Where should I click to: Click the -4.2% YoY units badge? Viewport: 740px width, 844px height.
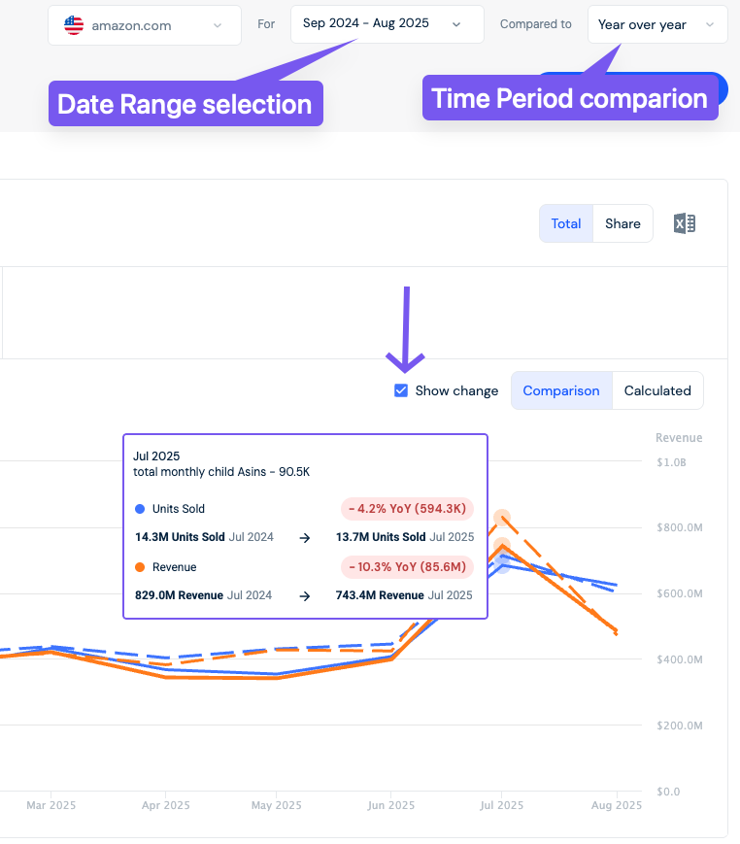click(x=408, y=509)
